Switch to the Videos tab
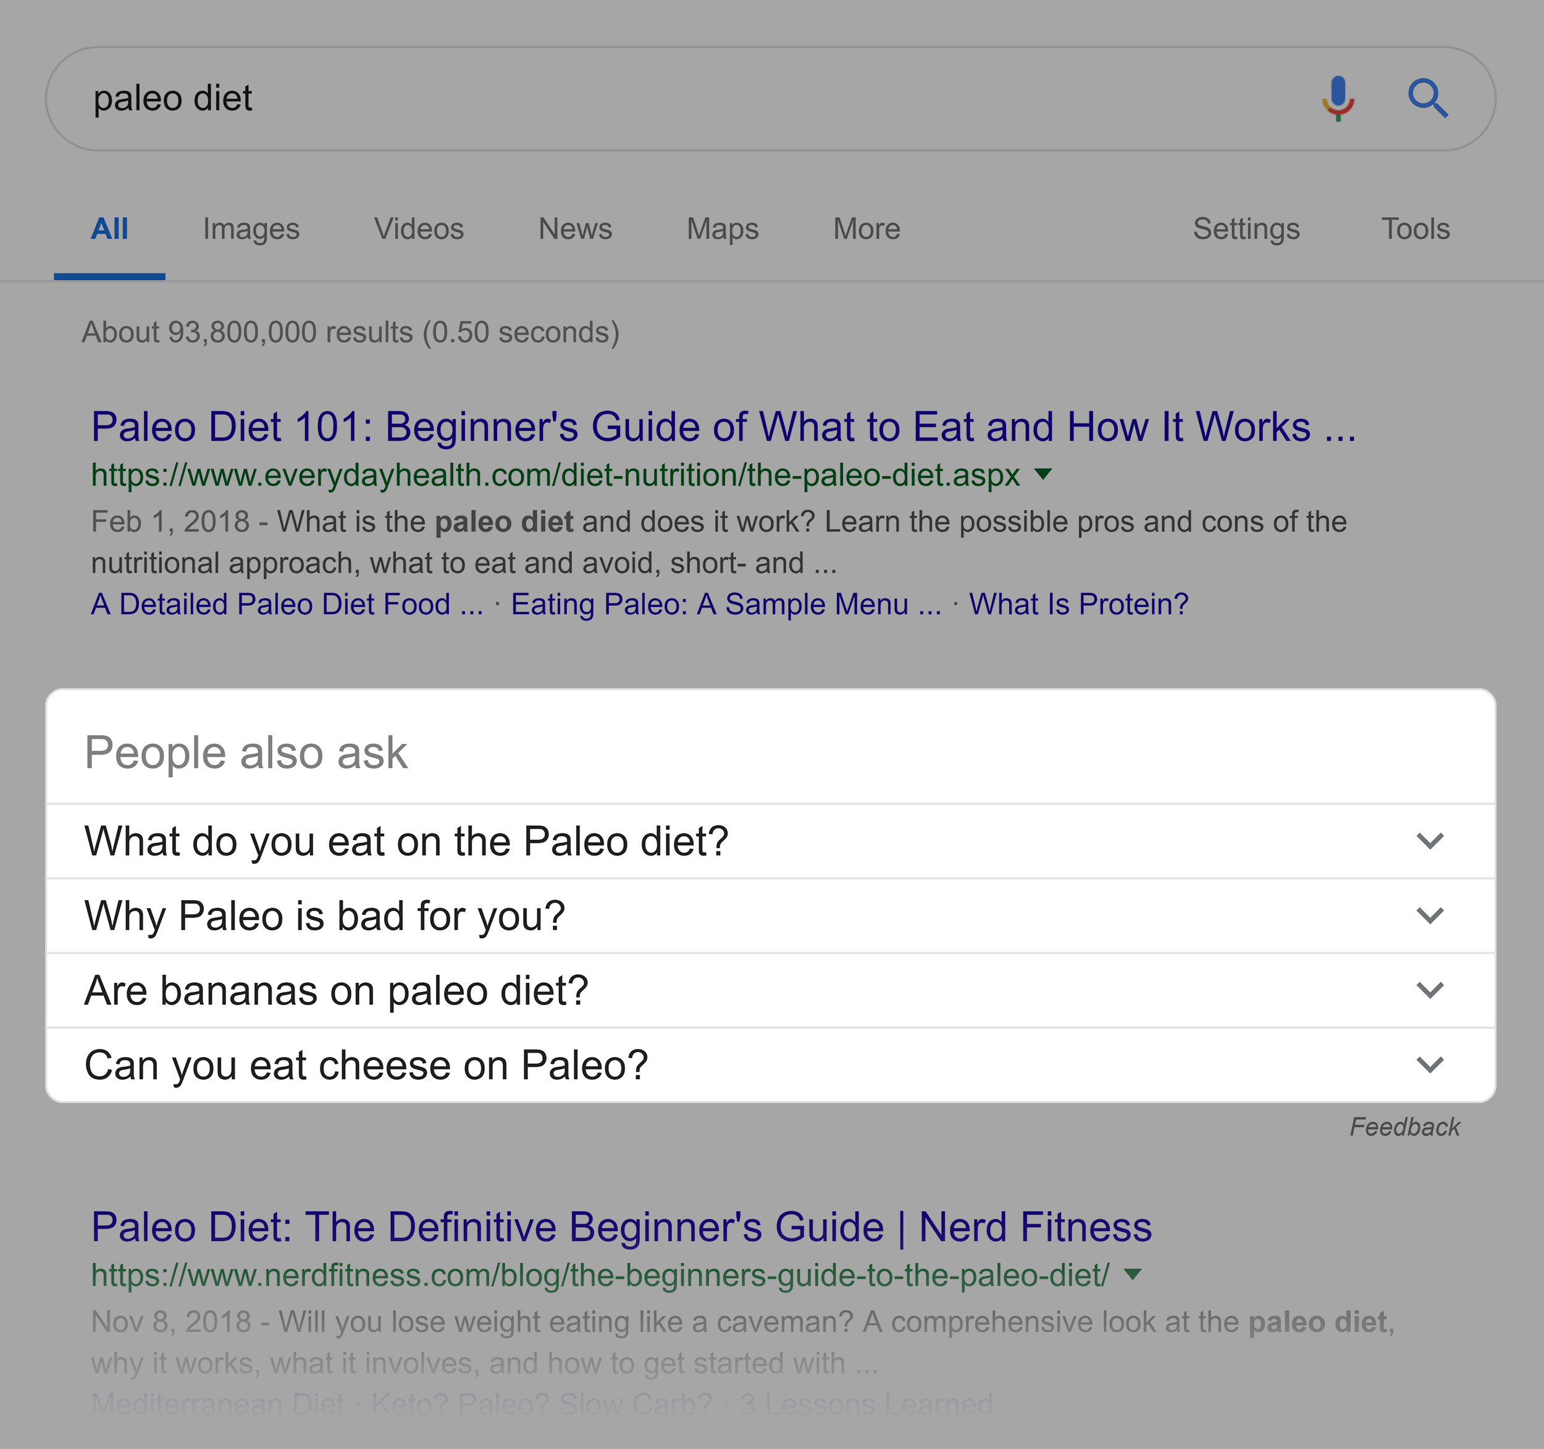The image size is (1544, 1449). pyautogui.click(x=419, y=229)
